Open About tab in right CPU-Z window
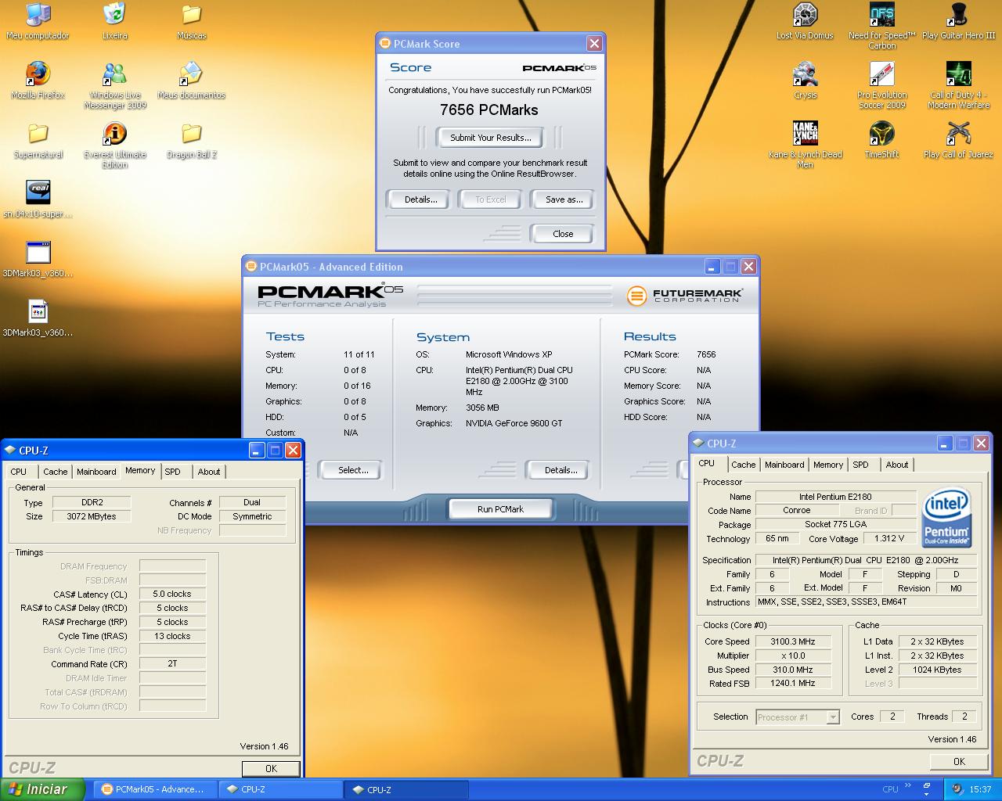This screenshot has height=801, width=1002. pos(897,465)
